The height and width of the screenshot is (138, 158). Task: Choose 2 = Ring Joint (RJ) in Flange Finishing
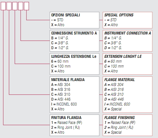[x=119, y=128]
